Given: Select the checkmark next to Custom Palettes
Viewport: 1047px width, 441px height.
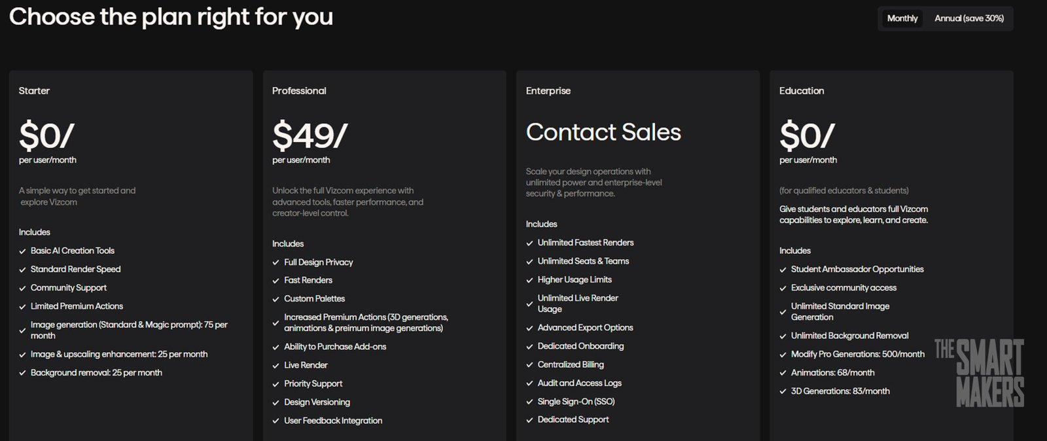Looking at the screenshot, I should coord(275,298).
